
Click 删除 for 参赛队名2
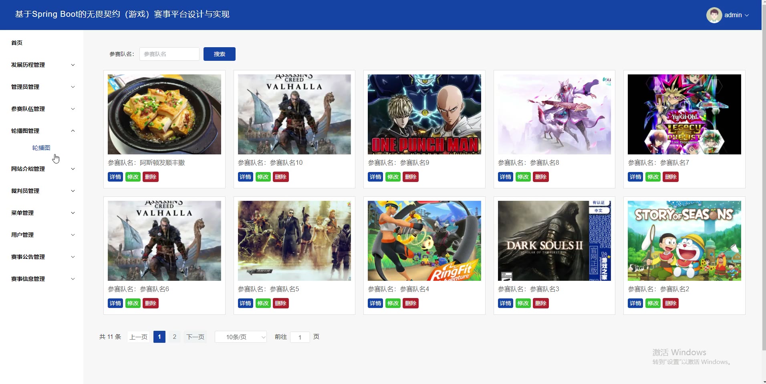(x=671, y=303)
